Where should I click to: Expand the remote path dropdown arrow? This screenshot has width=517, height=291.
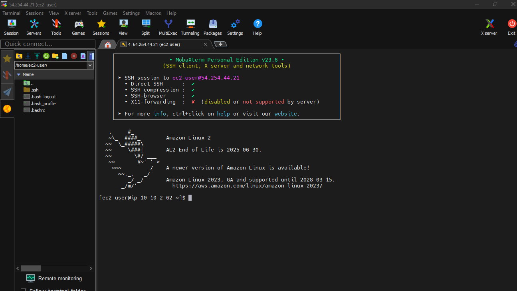(x=90, y=65)
